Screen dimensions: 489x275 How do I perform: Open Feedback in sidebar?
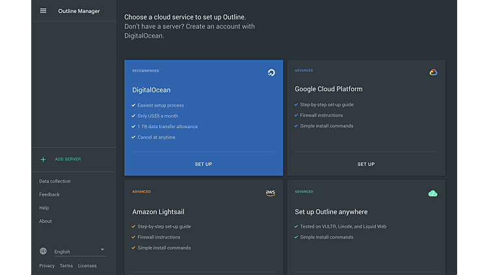click(49, 194)
